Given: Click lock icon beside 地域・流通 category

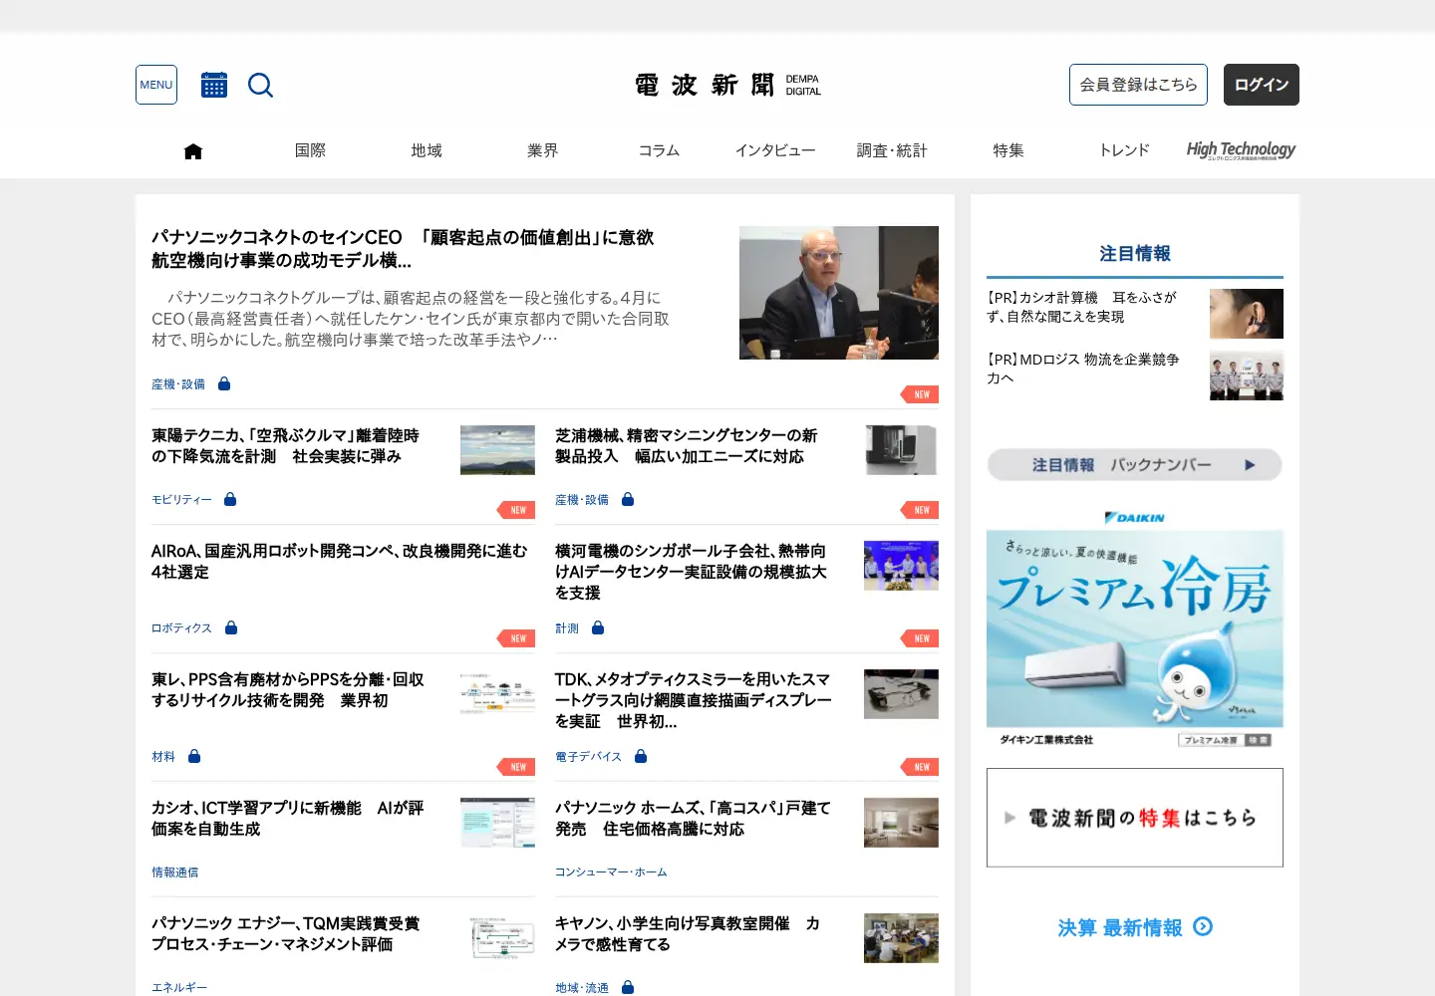Looking at the screenshot, I should pyautogui.click(x=628, y=987).
